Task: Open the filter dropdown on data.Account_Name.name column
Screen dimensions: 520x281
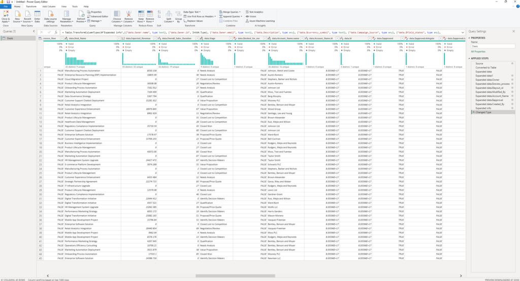Action: coord(302,39)
